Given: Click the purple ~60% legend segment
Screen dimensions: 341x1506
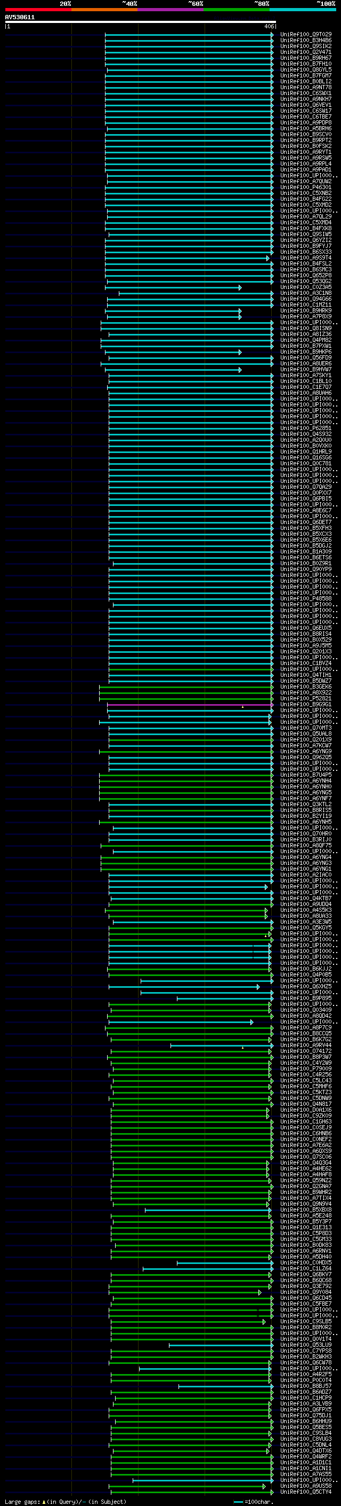Looking at the screenshot, I should point(171,10).
